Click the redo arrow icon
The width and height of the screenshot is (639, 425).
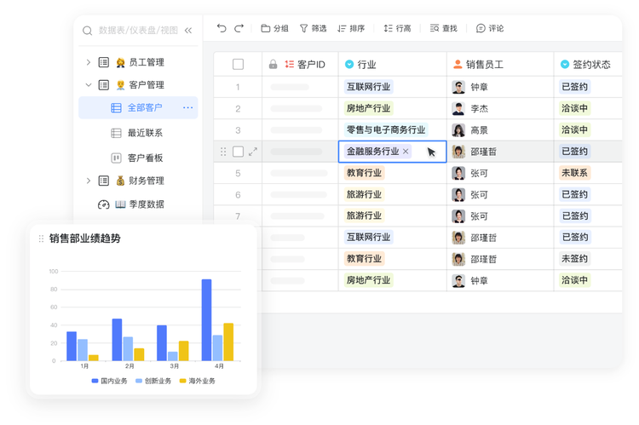pyautogui.click(x=239, y=28)
